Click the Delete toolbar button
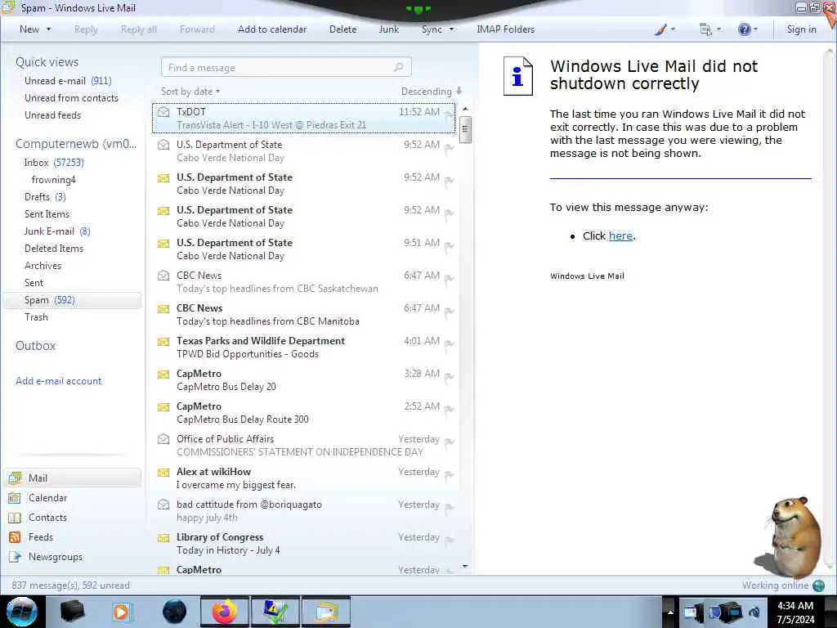The image size is (837, 628). pos(342,29)
